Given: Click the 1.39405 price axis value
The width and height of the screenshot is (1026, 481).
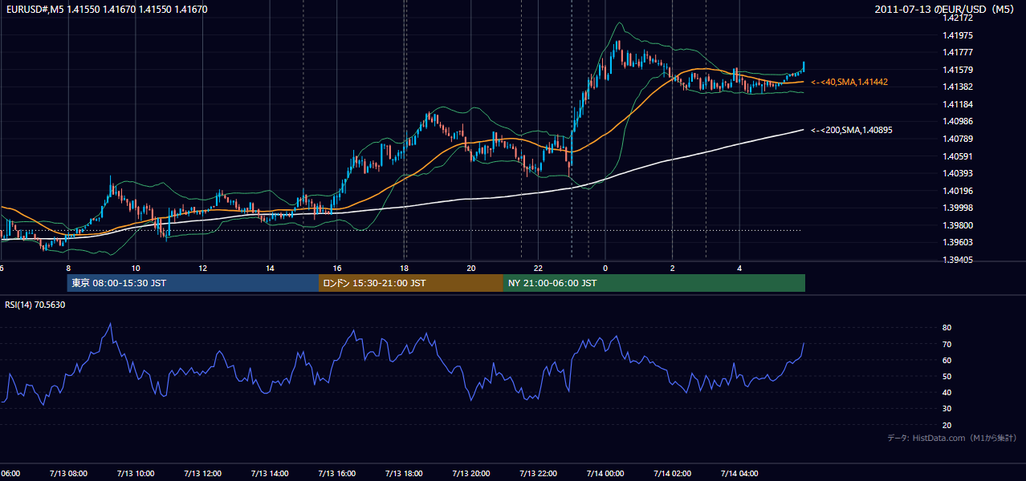Looking at the screenshot, I should [959, 260].
